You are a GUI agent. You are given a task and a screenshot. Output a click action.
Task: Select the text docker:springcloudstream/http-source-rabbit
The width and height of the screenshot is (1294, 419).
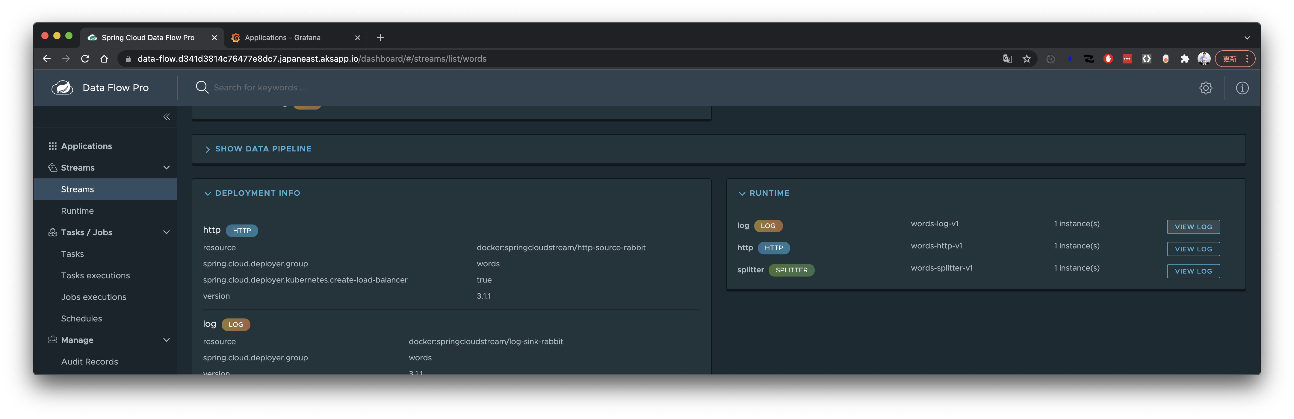coord(561,248)
